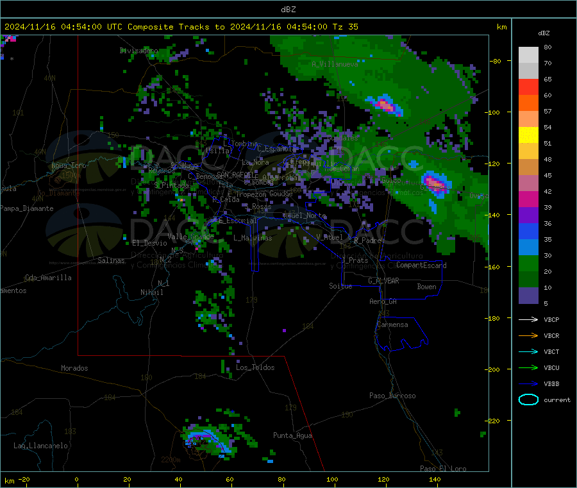577x488 pixels.
Task: Click the '-100' km tick on vertical axis
Action: 492,112
